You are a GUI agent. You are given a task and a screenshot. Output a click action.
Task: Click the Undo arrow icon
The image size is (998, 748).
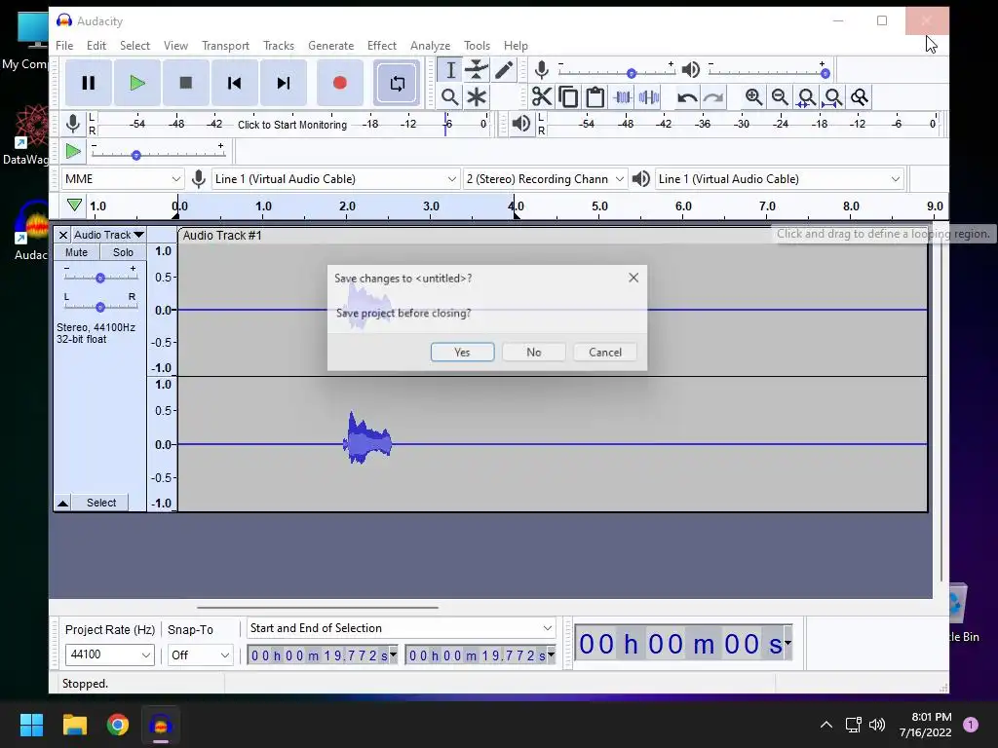tap(687, 97)
